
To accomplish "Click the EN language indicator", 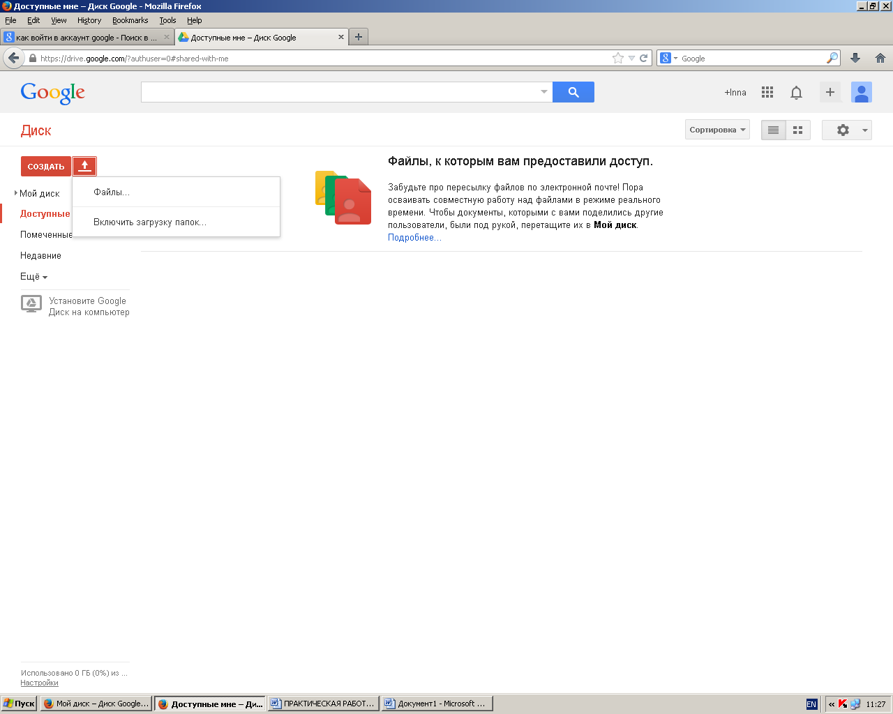I will [811, 704].
